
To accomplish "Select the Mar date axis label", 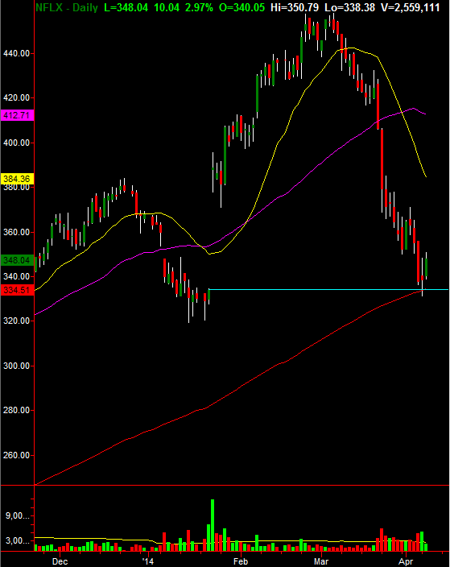I will click(x=321, y=561).
